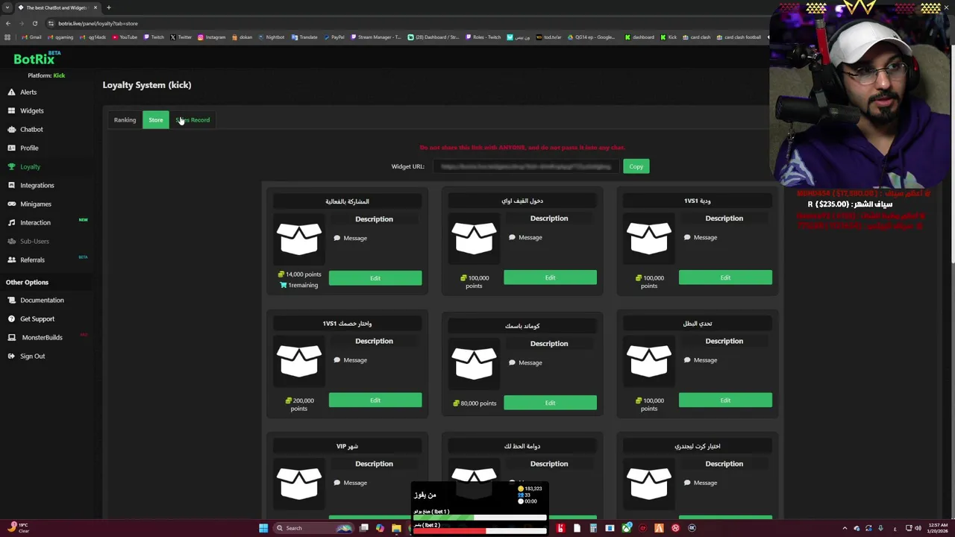This screenshot has height=537, width=955.
Task: Open the Windows Start menu
Action: tap(263, 528)
